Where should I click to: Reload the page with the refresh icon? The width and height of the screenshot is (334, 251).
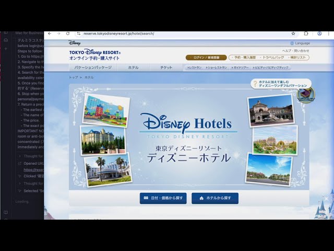[68, 33]
